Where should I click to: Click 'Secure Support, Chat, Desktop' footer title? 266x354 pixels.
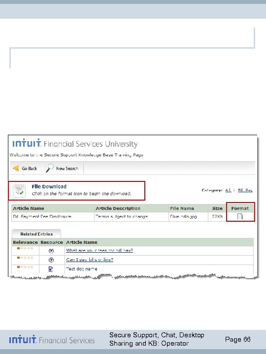[x=157, y=335]
